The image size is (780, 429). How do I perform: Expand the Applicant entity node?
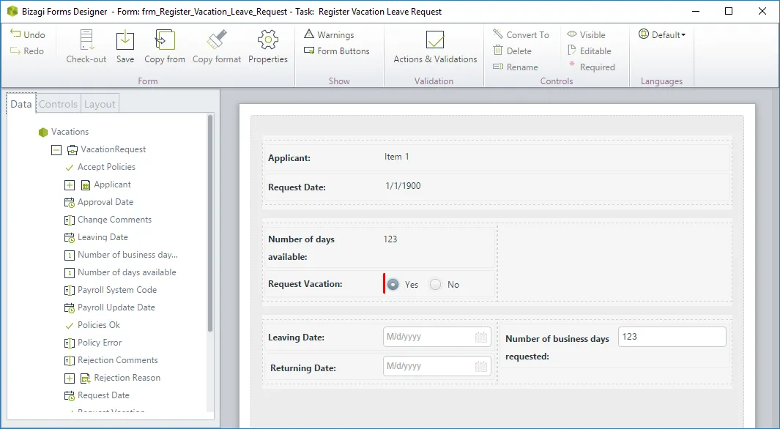click(x=70, y=185)
